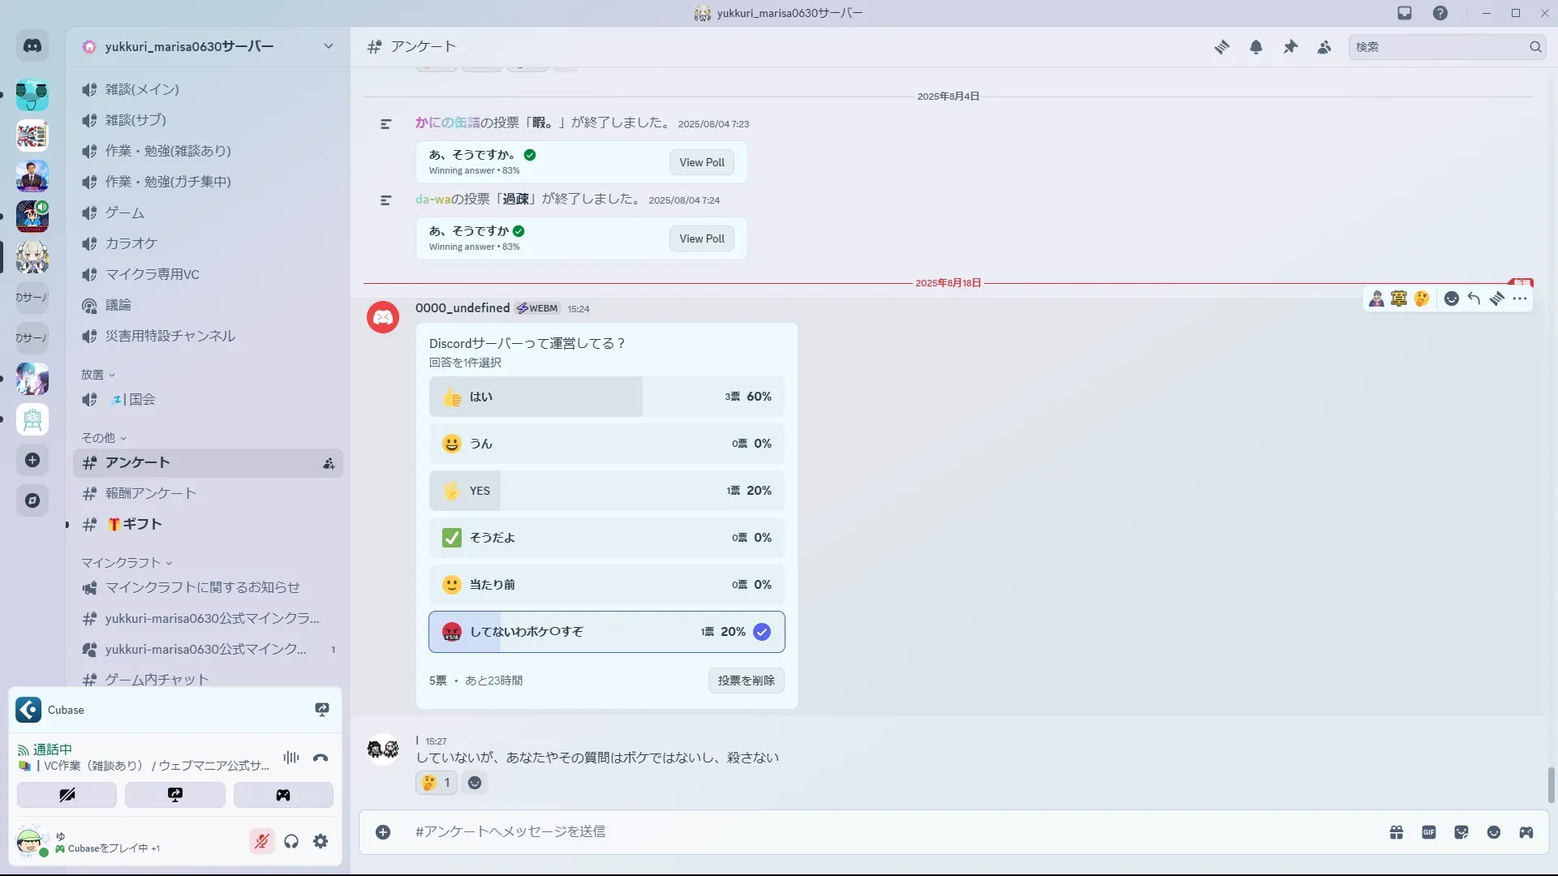Show the member list icon
1558x876 pixels.
1324,47
